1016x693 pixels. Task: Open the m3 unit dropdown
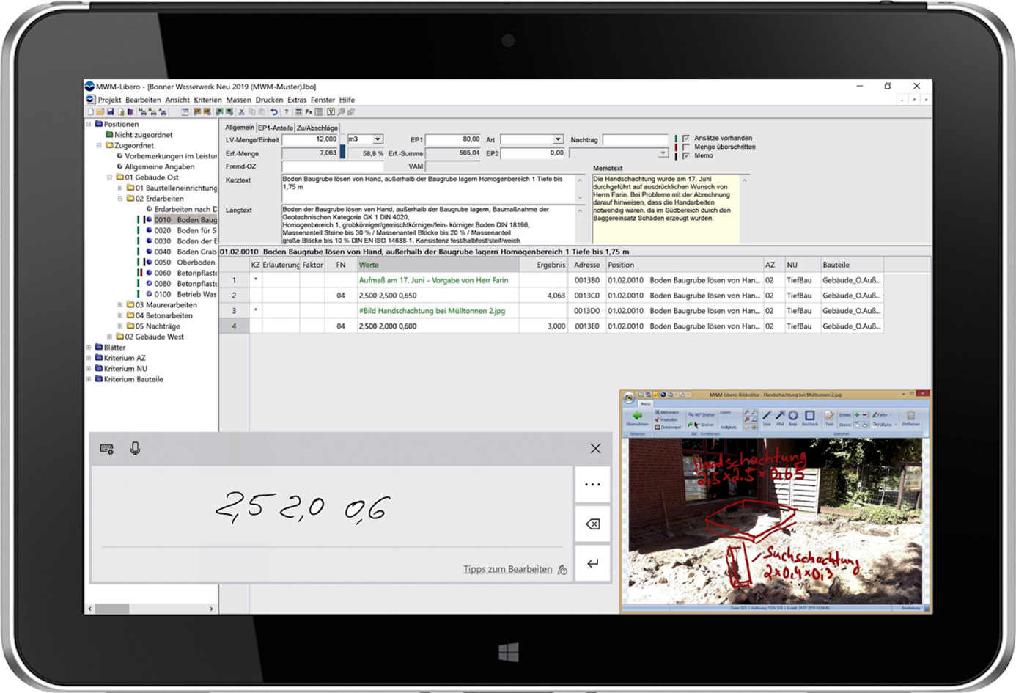coord(378,139)
